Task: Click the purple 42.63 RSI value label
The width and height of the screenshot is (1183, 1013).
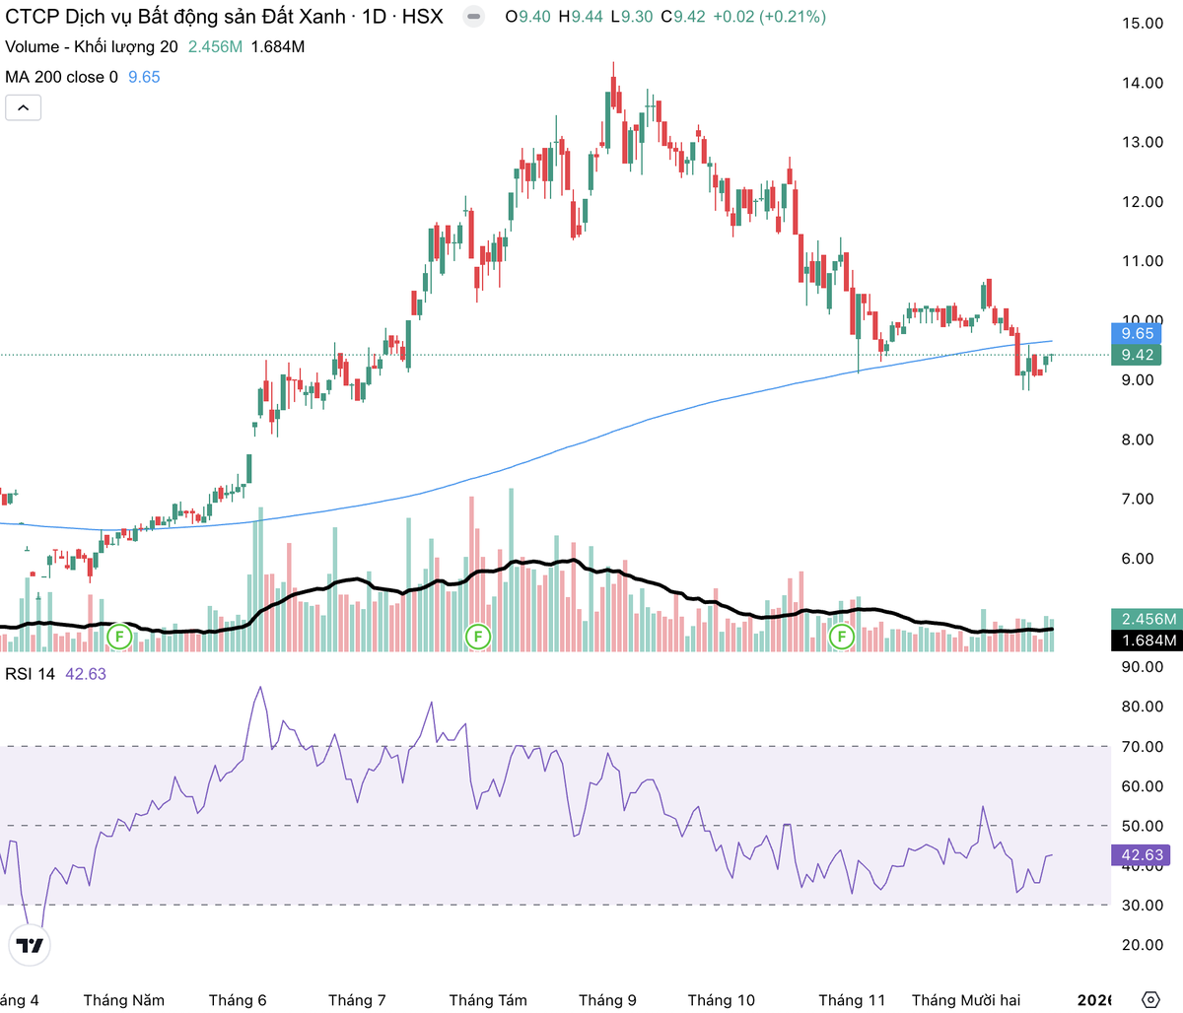Action: pos(1142,855)
